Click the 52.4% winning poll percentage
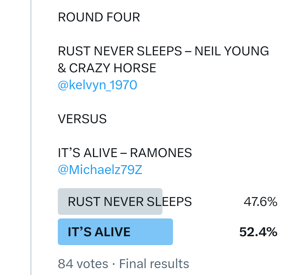 (x=258, y=232)
